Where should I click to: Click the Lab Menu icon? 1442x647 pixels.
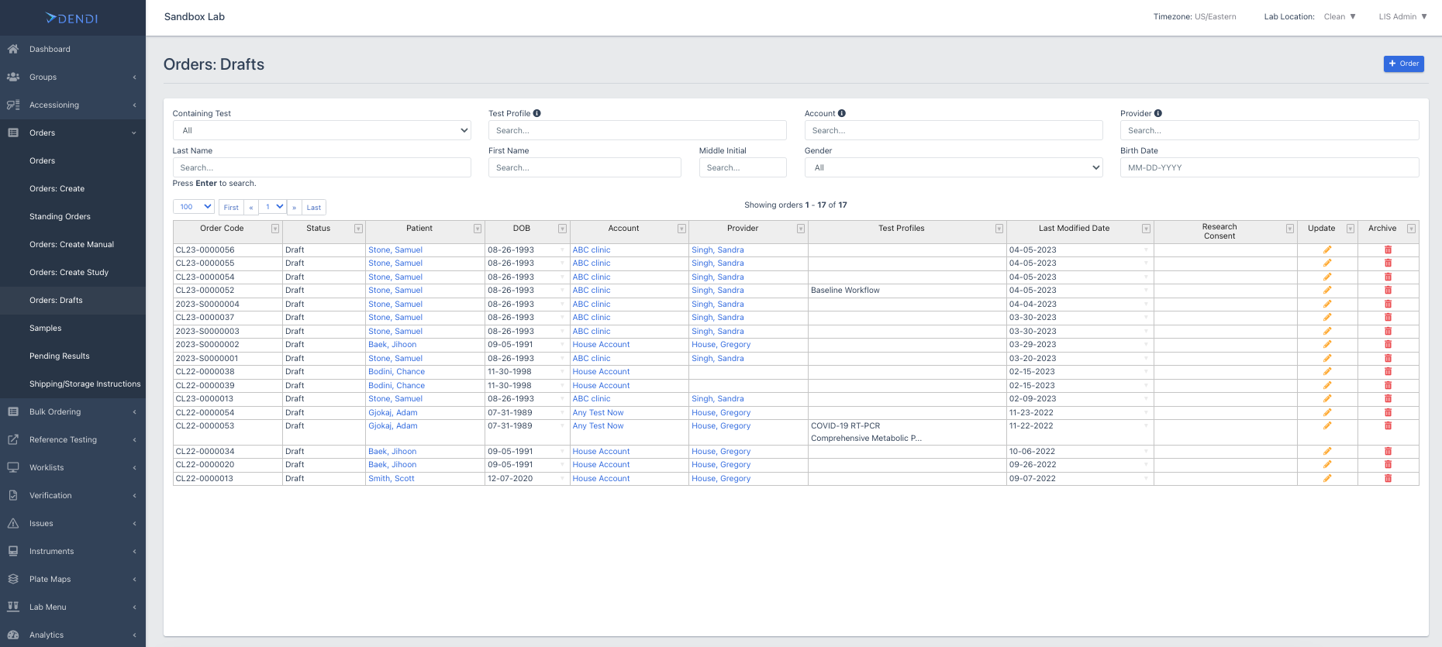13,607
